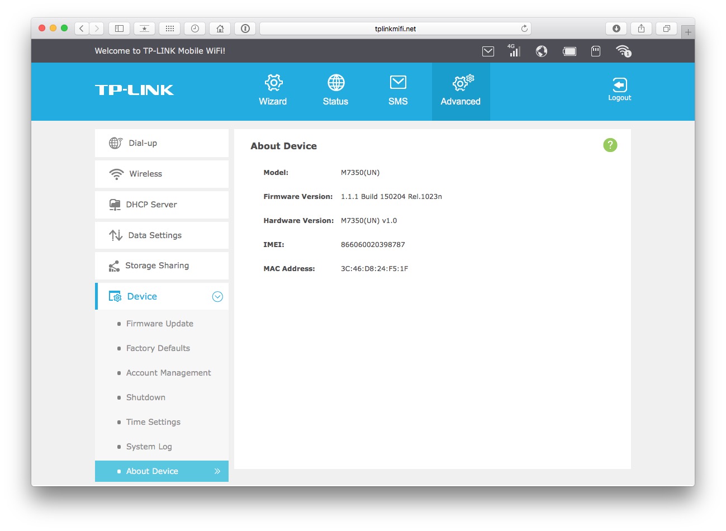
Task: Open the Storage Sharing menu
Action: (162, 265)
